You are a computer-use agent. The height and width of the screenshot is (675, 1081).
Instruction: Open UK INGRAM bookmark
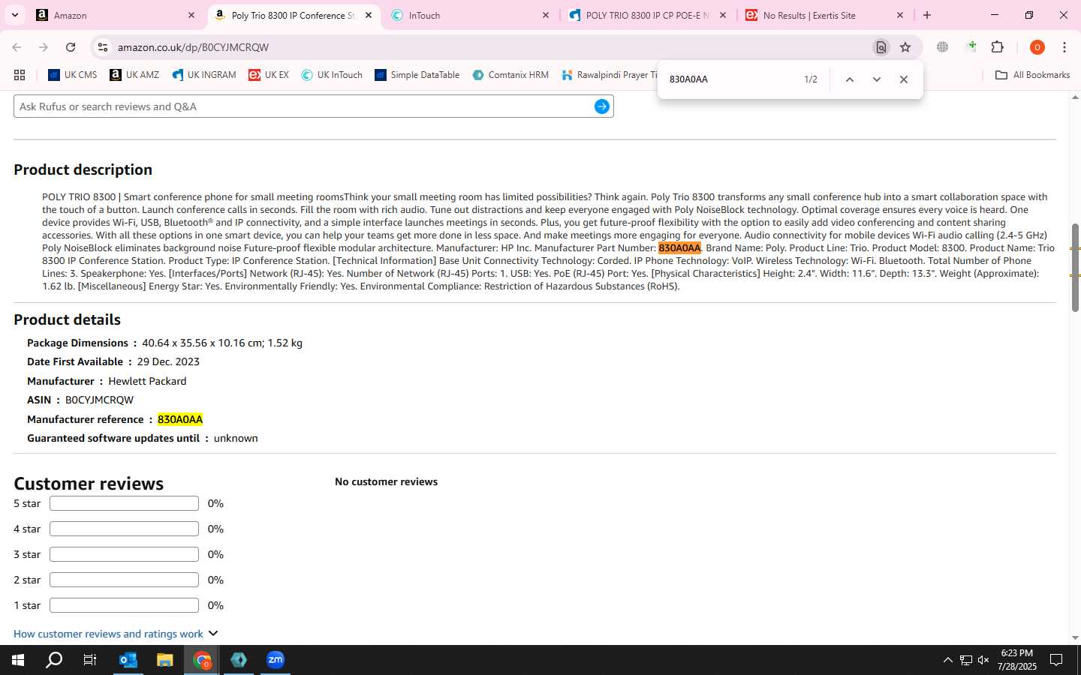[204, 75]
